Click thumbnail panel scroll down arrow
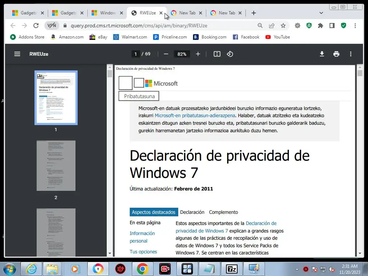 point(110,253)
